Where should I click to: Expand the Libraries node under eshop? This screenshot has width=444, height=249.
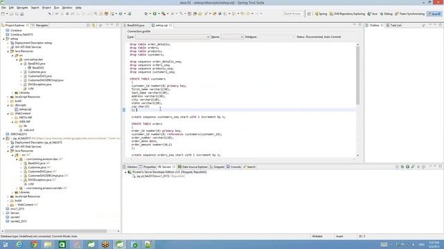click(x=12, y=93)
